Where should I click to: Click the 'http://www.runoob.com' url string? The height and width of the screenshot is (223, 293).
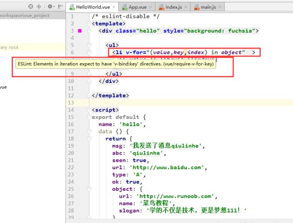(175, 196)
